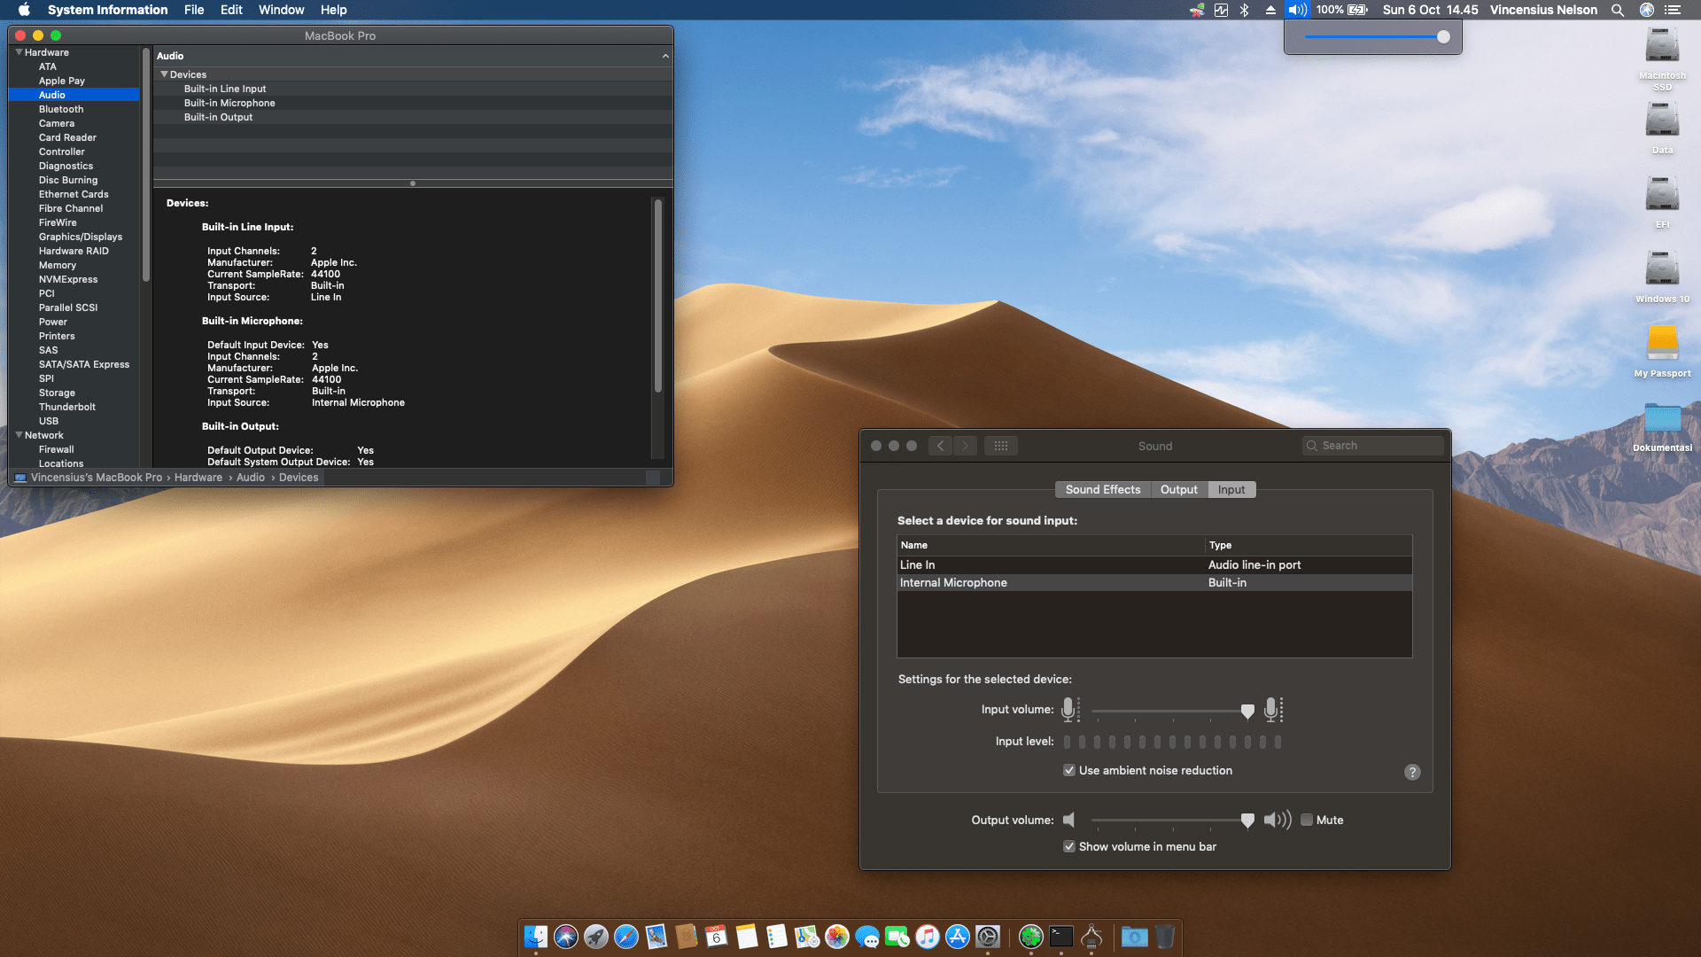Select Line In input device
Screen dimensions: 1701x957
pos(918,564)
